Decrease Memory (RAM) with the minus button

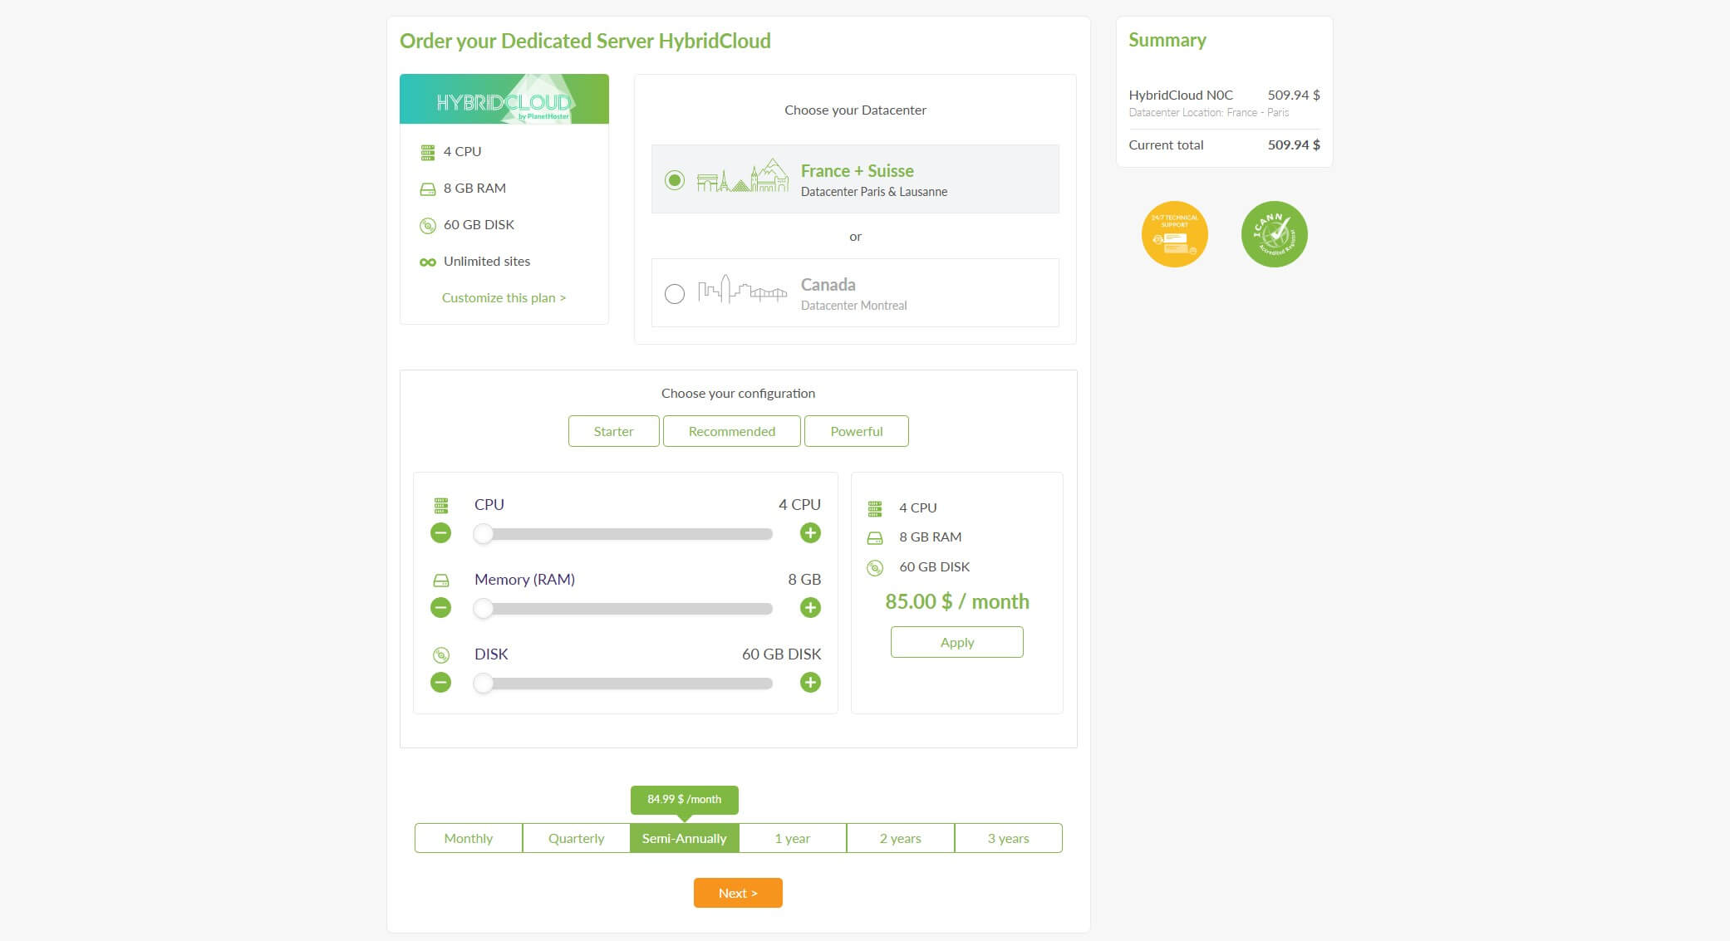[441, 608]
